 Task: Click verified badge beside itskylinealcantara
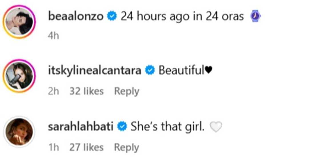150,71
